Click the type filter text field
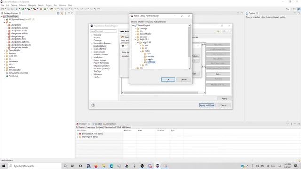The image size is (301, 169). [x=103, y=31]
